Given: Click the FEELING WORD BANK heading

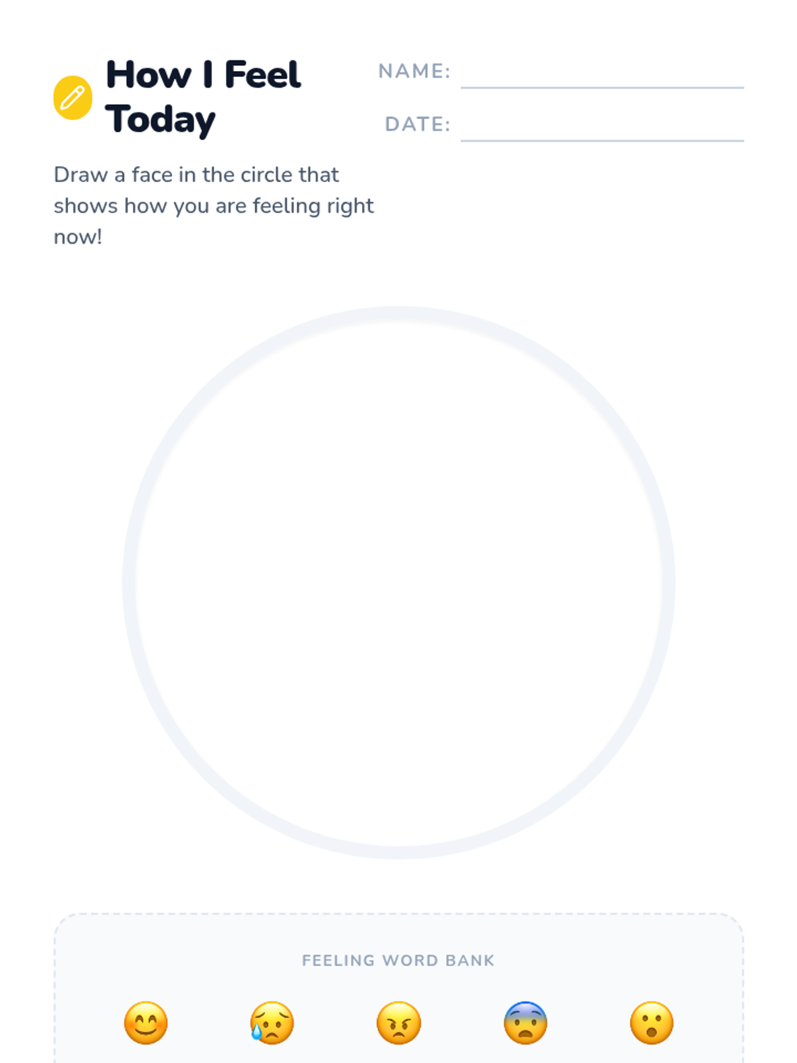Looking at the screenshot, I should 398,960.
